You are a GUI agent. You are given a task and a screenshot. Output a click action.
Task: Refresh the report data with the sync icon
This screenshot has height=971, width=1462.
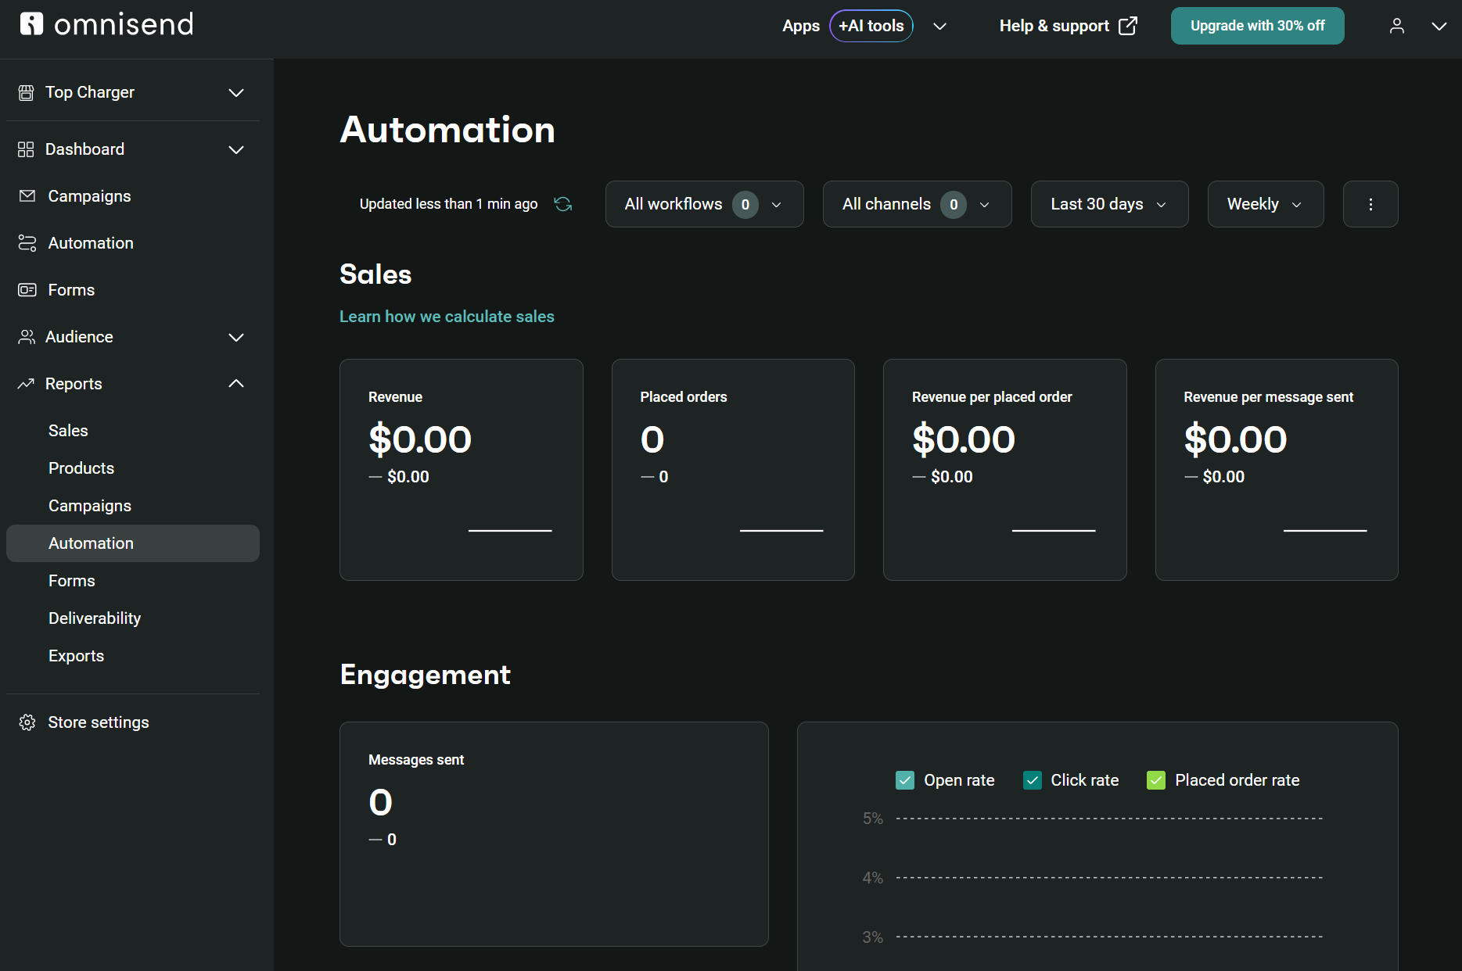563,204
